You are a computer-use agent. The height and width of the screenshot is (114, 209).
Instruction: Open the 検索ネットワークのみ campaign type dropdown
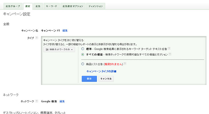click(59, 50)
